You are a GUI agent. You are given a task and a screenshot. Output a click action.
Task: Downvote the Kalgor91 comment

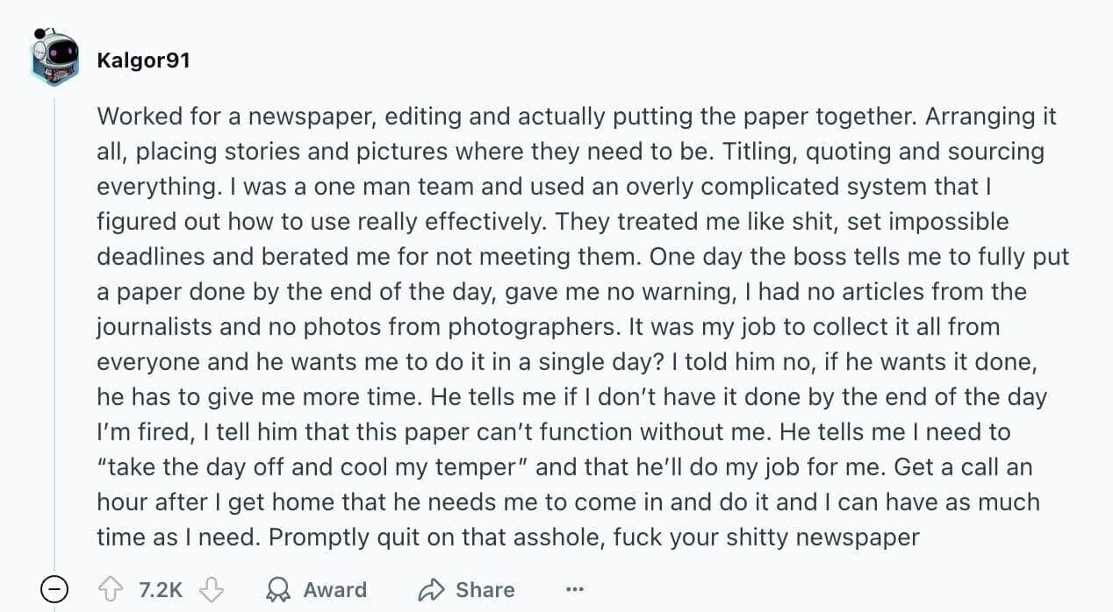212,590
